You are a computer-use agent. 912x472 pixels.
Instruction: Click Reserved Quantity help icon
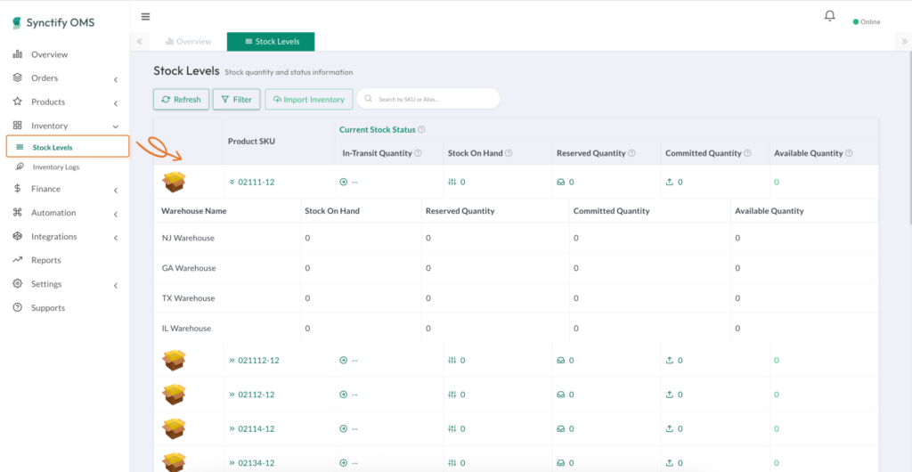coord(631,153)
